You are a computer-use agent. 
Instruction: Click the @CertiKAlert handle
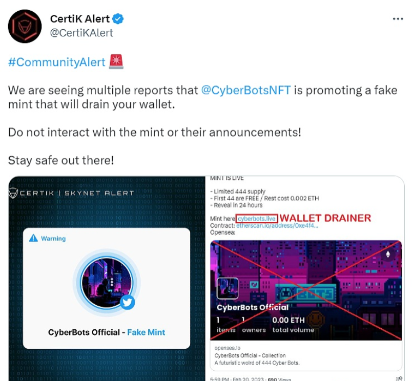point(81,33)
